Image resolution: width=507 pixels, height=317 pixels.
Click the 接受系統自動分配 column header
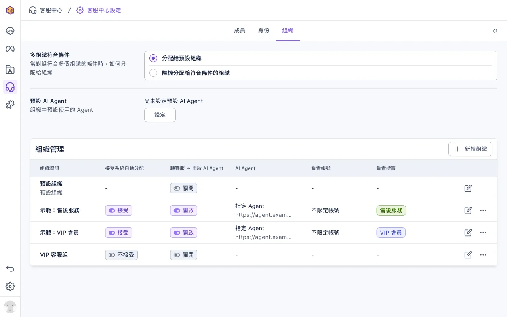point(124,168)
